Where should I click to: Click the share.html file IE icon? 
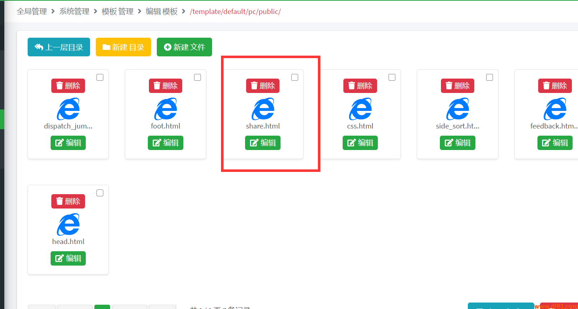[263, 109]
